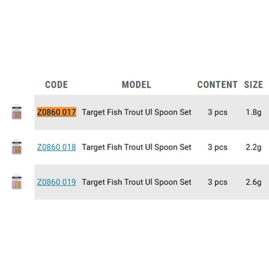
Task: Click the 2.6g size cell
Action: point(254,183)
